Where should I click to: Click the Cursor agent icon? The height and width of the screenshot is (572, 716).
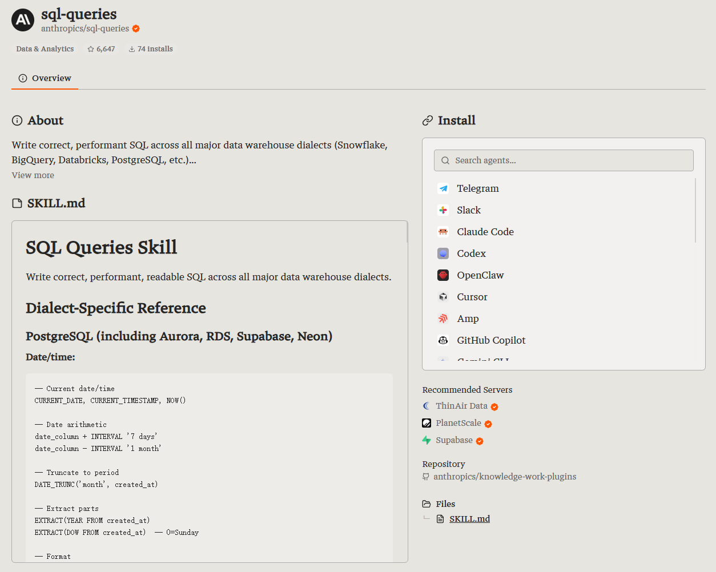coord(443,297)
